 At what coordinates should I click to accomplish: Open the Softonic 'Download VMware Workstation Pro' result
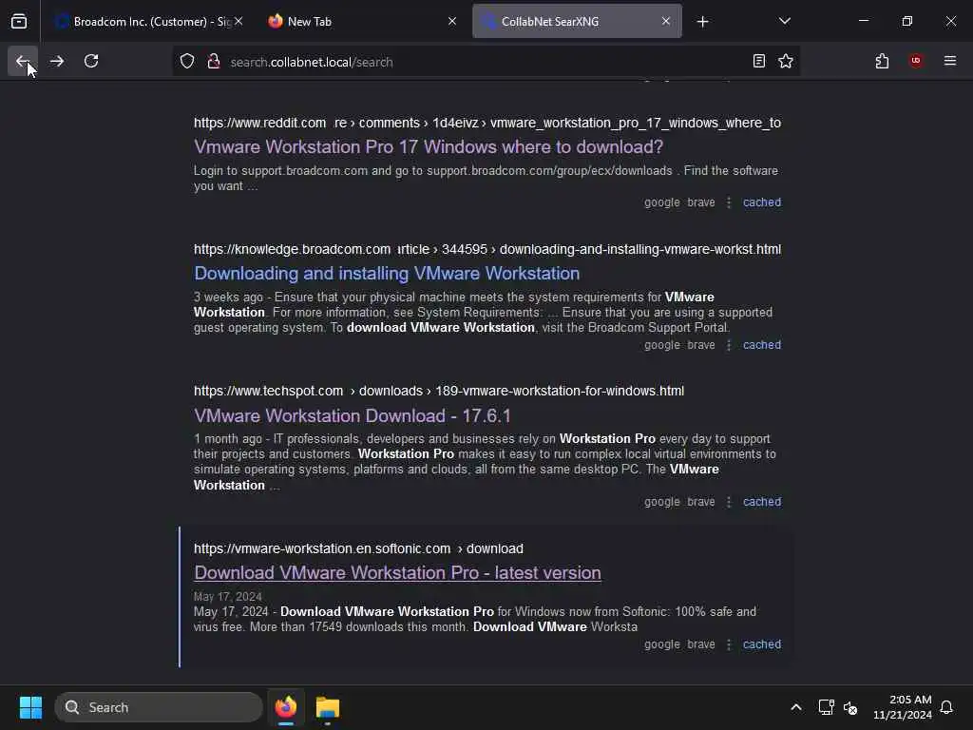(x=397, y=573)
